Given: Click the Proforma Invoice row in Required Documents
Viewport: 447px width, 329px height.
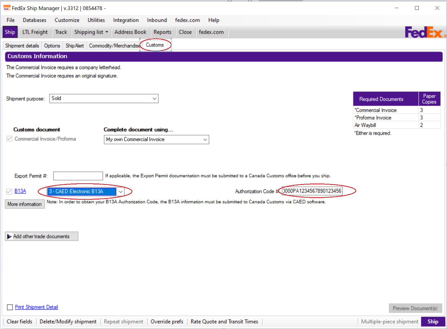Looking at the screenshot, I should [397, 118].
